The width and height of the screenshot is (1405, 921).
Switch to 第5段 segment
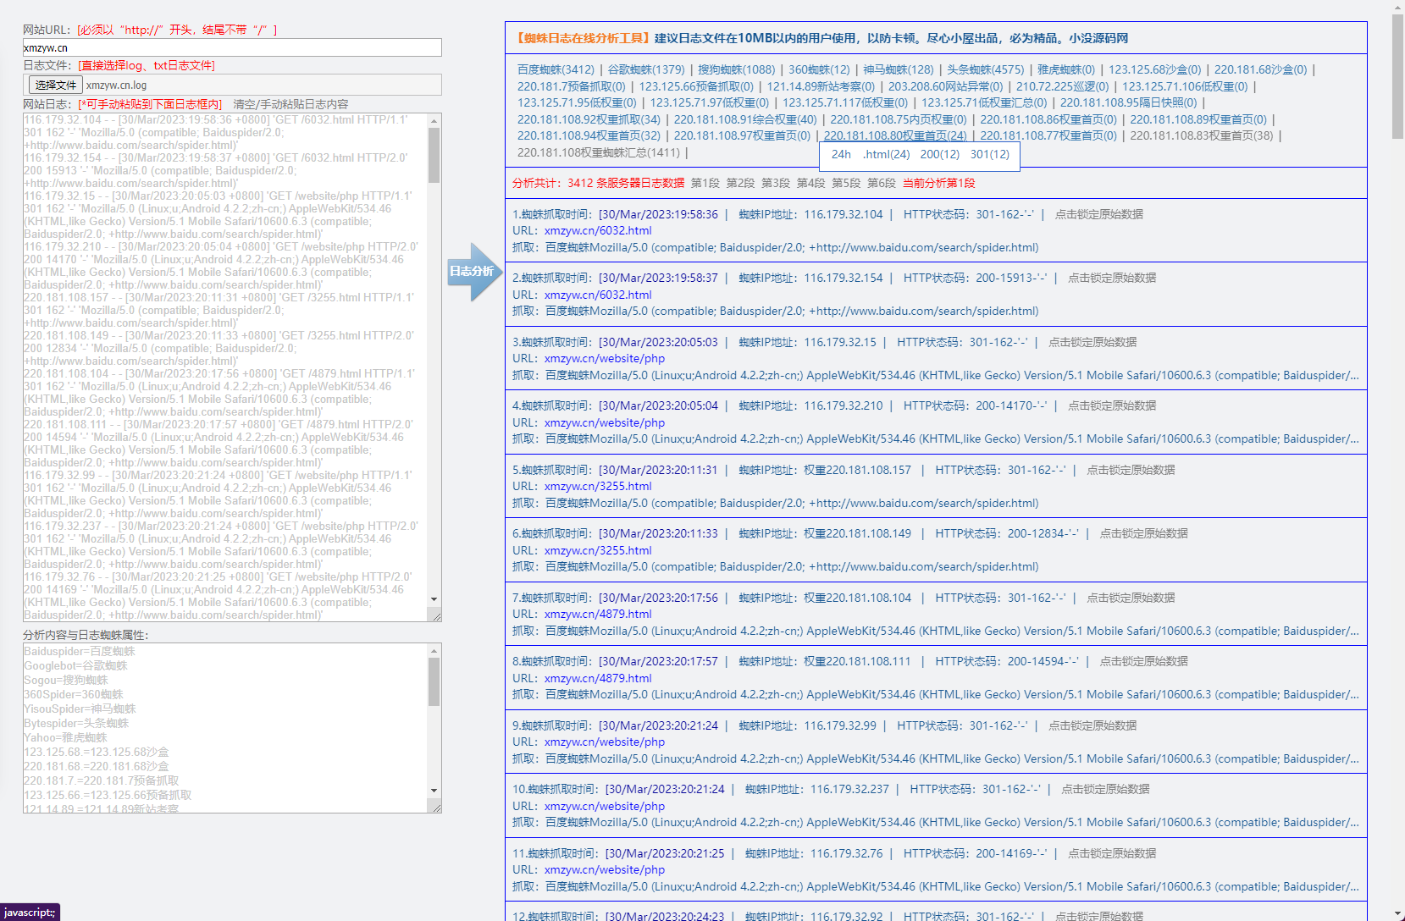click(x=846, y=183)
